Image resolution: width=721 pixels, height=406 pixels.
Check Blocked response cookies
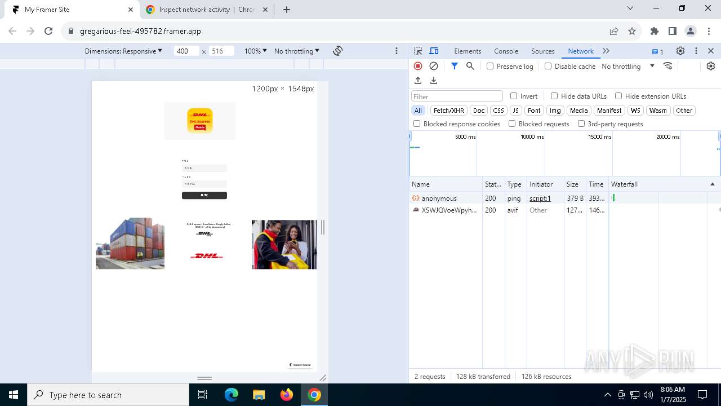point(417,123)
